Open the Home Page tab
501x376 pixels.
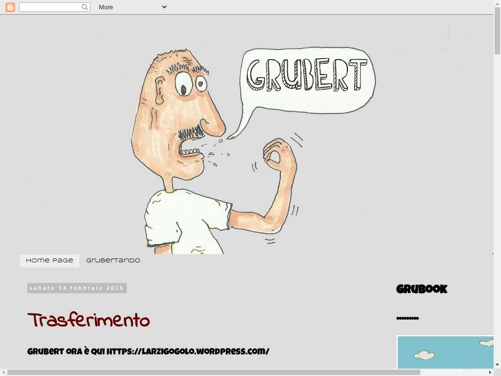(x=49, y=260)
